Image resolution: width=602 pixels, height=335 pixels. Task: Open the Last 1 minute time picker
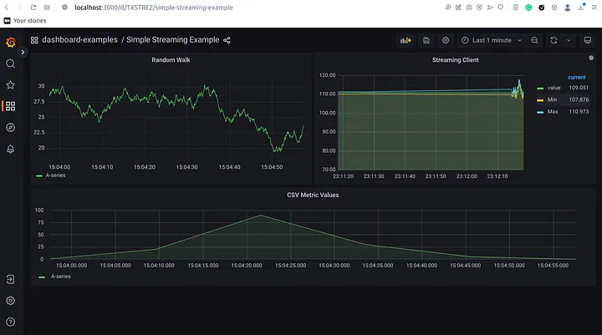492,40
